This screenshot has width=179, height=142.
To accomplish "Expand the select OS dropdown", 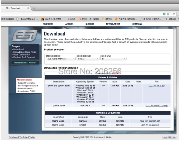I will [113, 59].
